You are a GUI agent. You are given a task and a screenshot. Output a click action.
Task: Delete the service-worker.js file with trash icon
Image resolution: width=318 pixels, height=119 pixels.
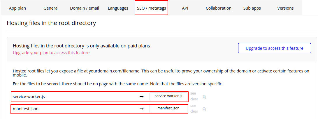click(x=204, y=97)
